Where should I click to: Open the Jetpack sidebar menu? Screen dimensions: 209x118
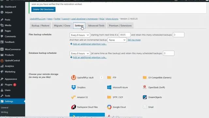coord(8,12)
